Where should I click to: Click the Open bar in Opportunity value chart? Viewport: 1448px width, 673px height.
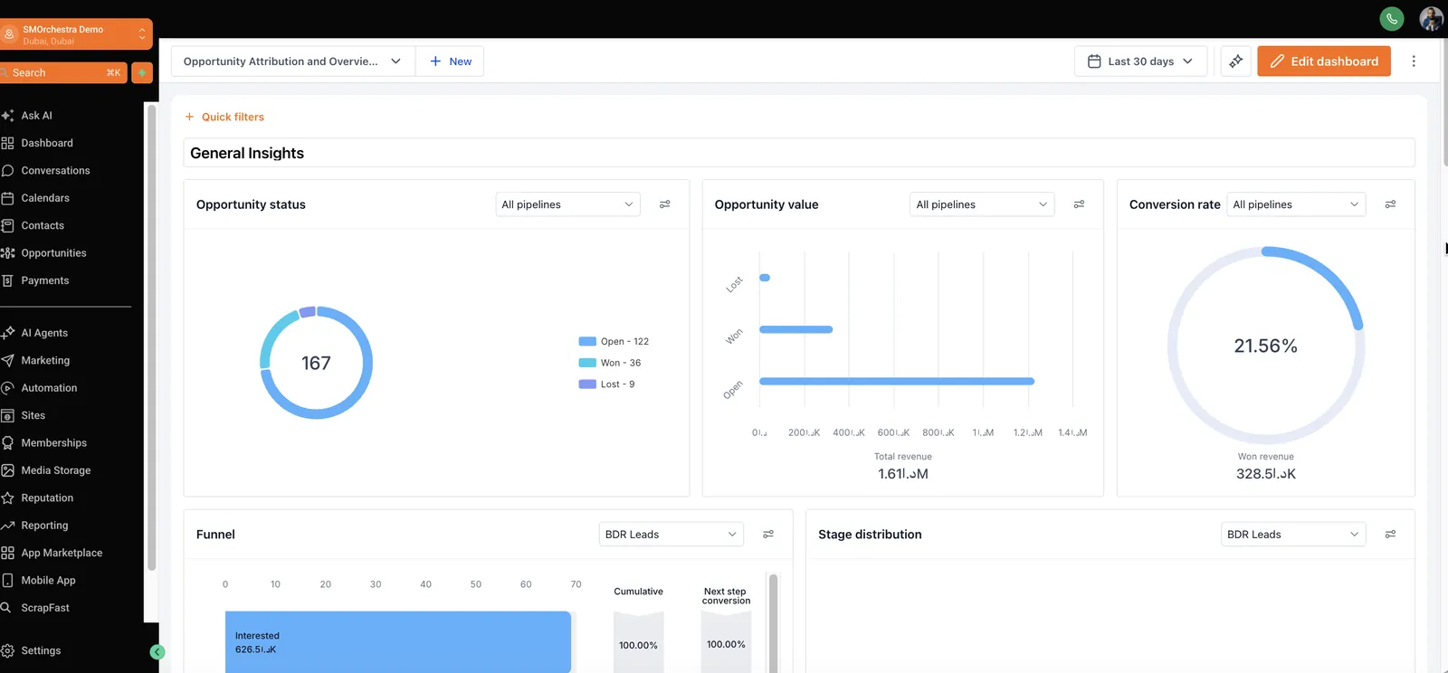click(897, 382)
